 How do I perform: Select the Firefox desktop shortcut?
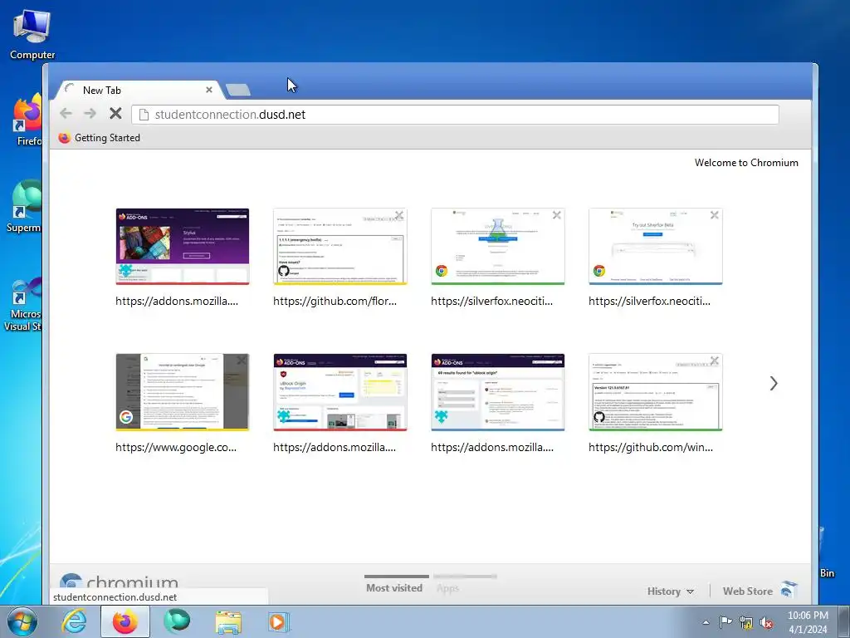28,120
